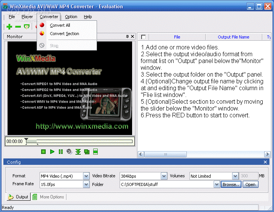Open the File menu
274x212 pixels.
point(12,17)
